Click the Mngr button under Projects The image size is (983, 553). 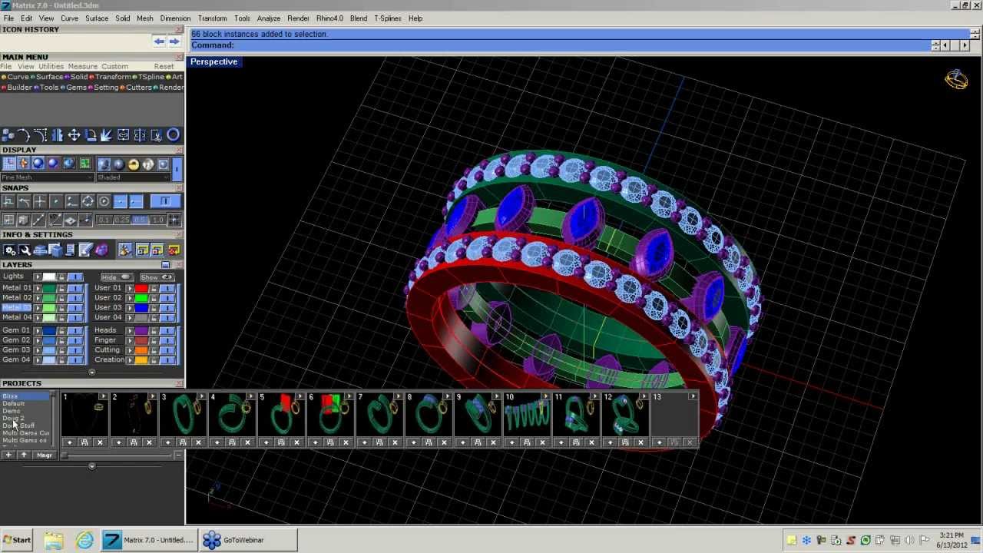coord(45,455)
